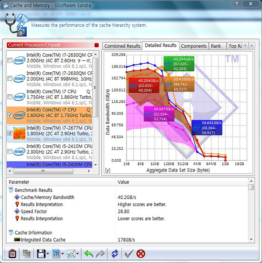Click the Speed Factor diamond icon
The image size is (262, 263).
click(17, 211)
